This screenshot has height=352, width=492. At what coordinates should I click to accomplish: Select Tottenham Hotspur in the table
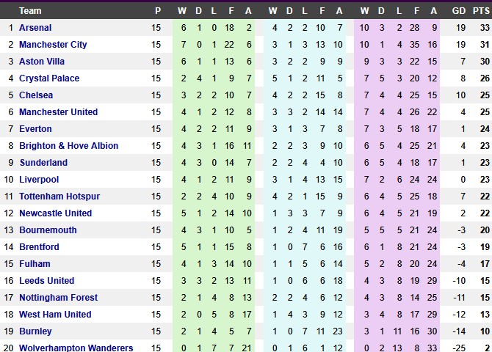pyautogui.click(x=59, y=197)
